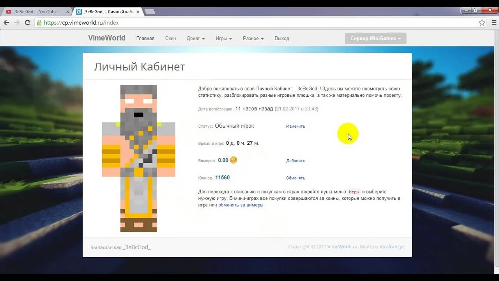Click the Вы зашли как _3eBcGod_ text
The width and height of the screenshot is (499, 281).
pyautogui.click(x=120, y=247)
